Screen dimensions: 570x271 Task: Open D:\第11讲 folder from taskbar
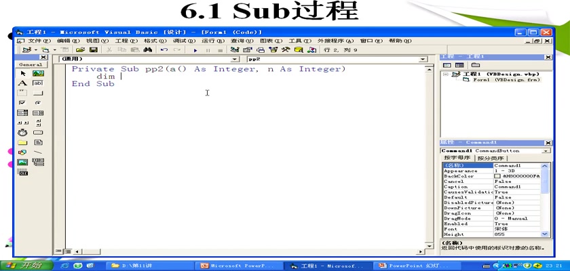tap(150, 266)
